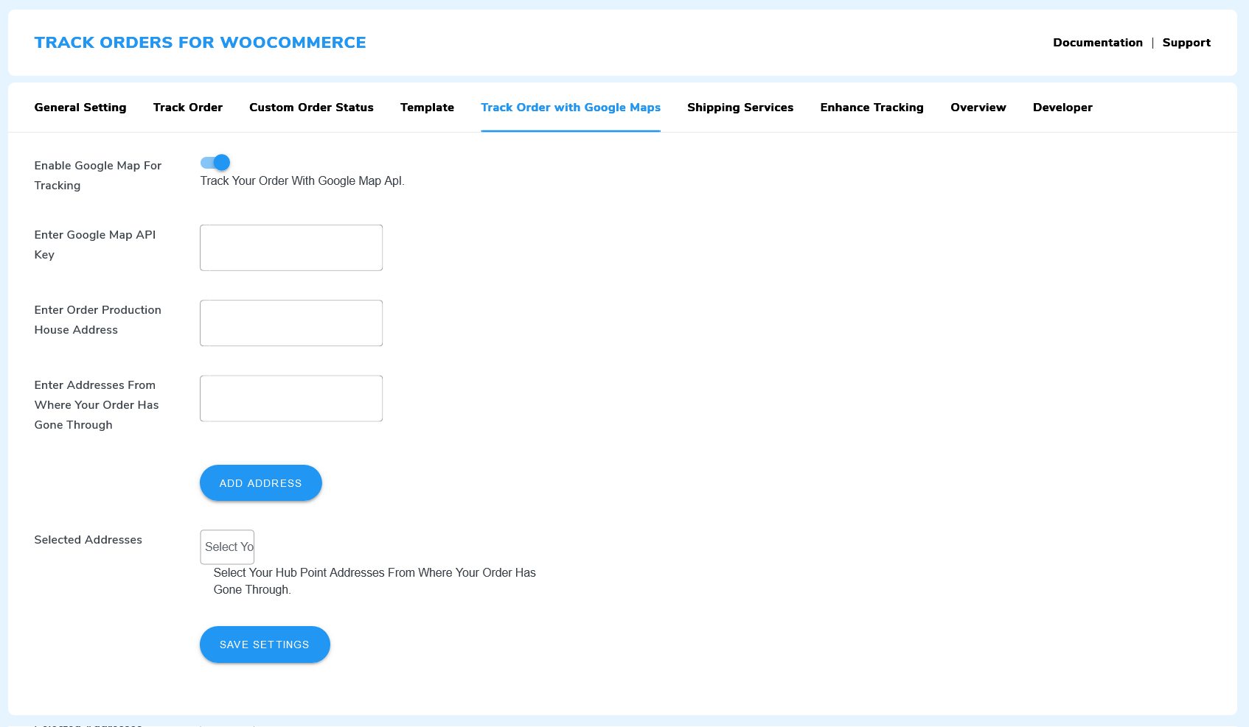Open the Custom Order Status tab
The width and height of the screenshot is (1249, 727).
[311, 108]
